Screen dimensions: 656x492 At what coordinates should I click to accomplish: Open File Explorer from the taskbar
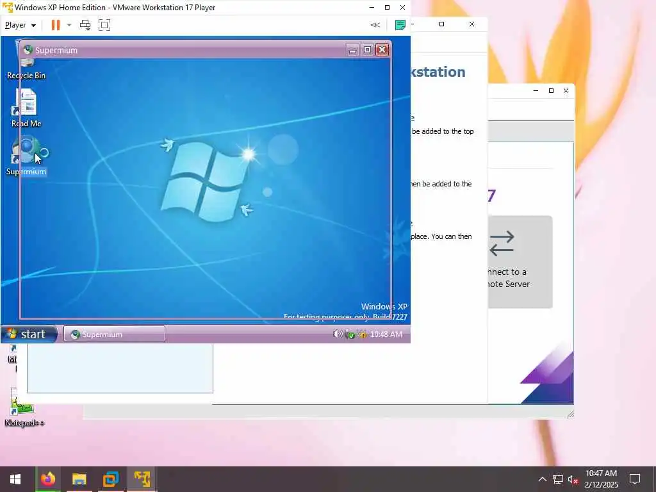point(79,479)
